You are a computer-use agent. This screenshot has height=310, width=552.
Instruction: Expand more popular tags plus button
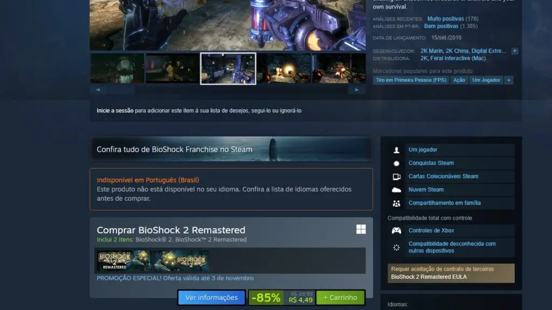click(x=508, y=80)
